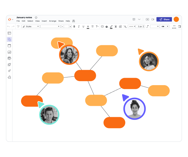Click the MORE toolbar options button
The image size is (188, 157).
coord(174,27)
